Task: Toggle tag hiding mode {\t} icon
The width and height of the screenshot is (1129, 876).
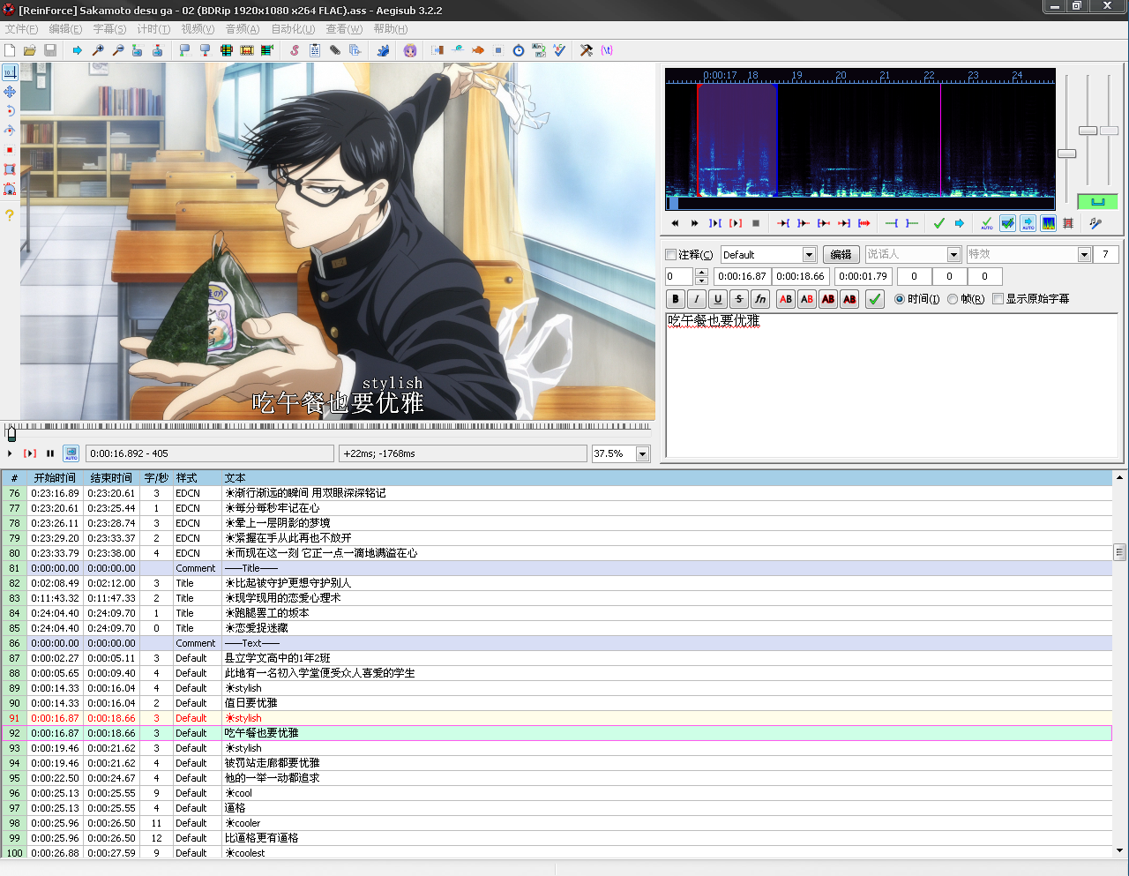Action: point(607,50)
